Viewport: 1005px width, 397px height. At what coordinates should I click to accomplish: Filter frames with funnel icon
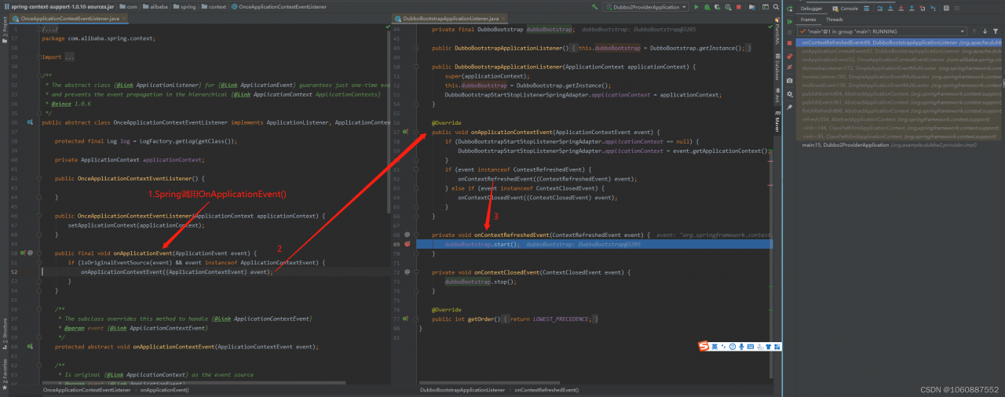[x=996, y=31]
